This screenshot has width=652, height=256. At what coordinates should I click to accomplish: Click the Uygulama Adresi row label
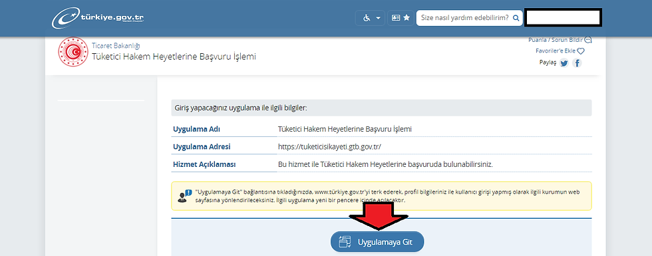(x=202, y=147)
